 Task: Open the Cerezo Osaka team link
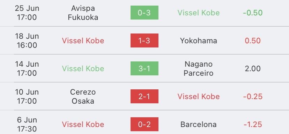83,96
